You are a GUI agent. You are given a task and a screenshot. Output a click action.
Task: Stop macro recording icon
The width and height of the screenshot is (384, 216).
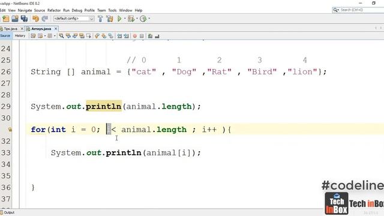click(x=142, y=36)
